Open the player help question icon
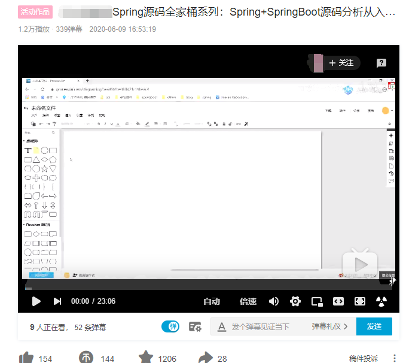This screenshot has width=403, height=363. pyautogui.click(x=381, y=63)
